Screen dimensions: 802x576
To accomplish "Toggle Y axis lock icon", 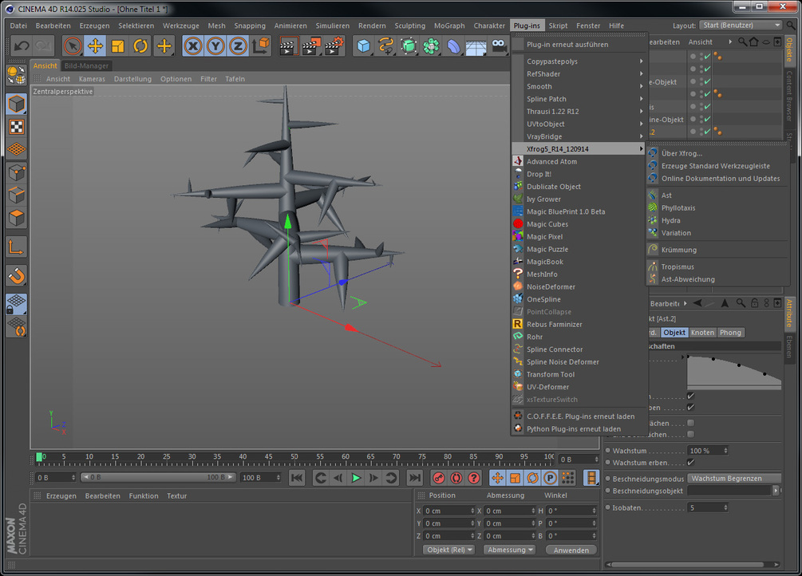I will point(215,46).
